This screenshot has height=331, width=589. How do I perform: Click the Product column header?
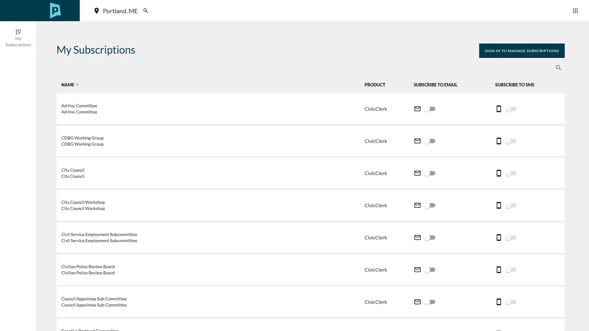375,85
